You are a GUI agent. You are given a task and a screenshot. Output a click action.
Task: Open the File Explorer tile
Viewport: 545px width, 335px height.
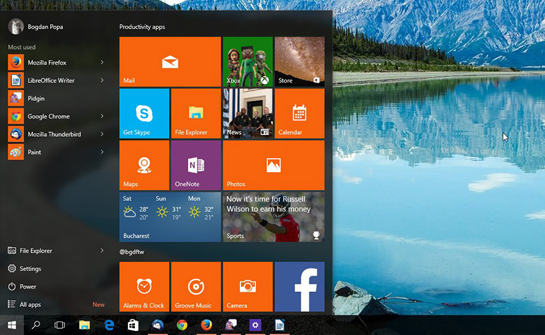point(196,113)
